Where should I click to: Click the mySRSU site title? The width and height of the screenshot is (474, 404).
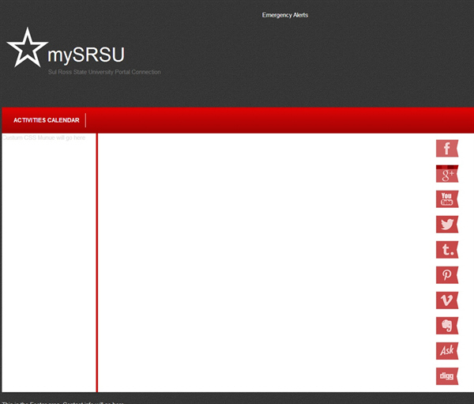point(85,55)
